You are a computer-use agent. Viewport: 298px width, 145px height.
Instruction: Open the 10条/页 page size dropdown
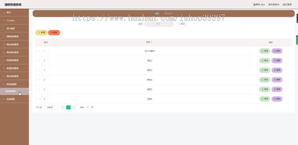pos(51,107)
